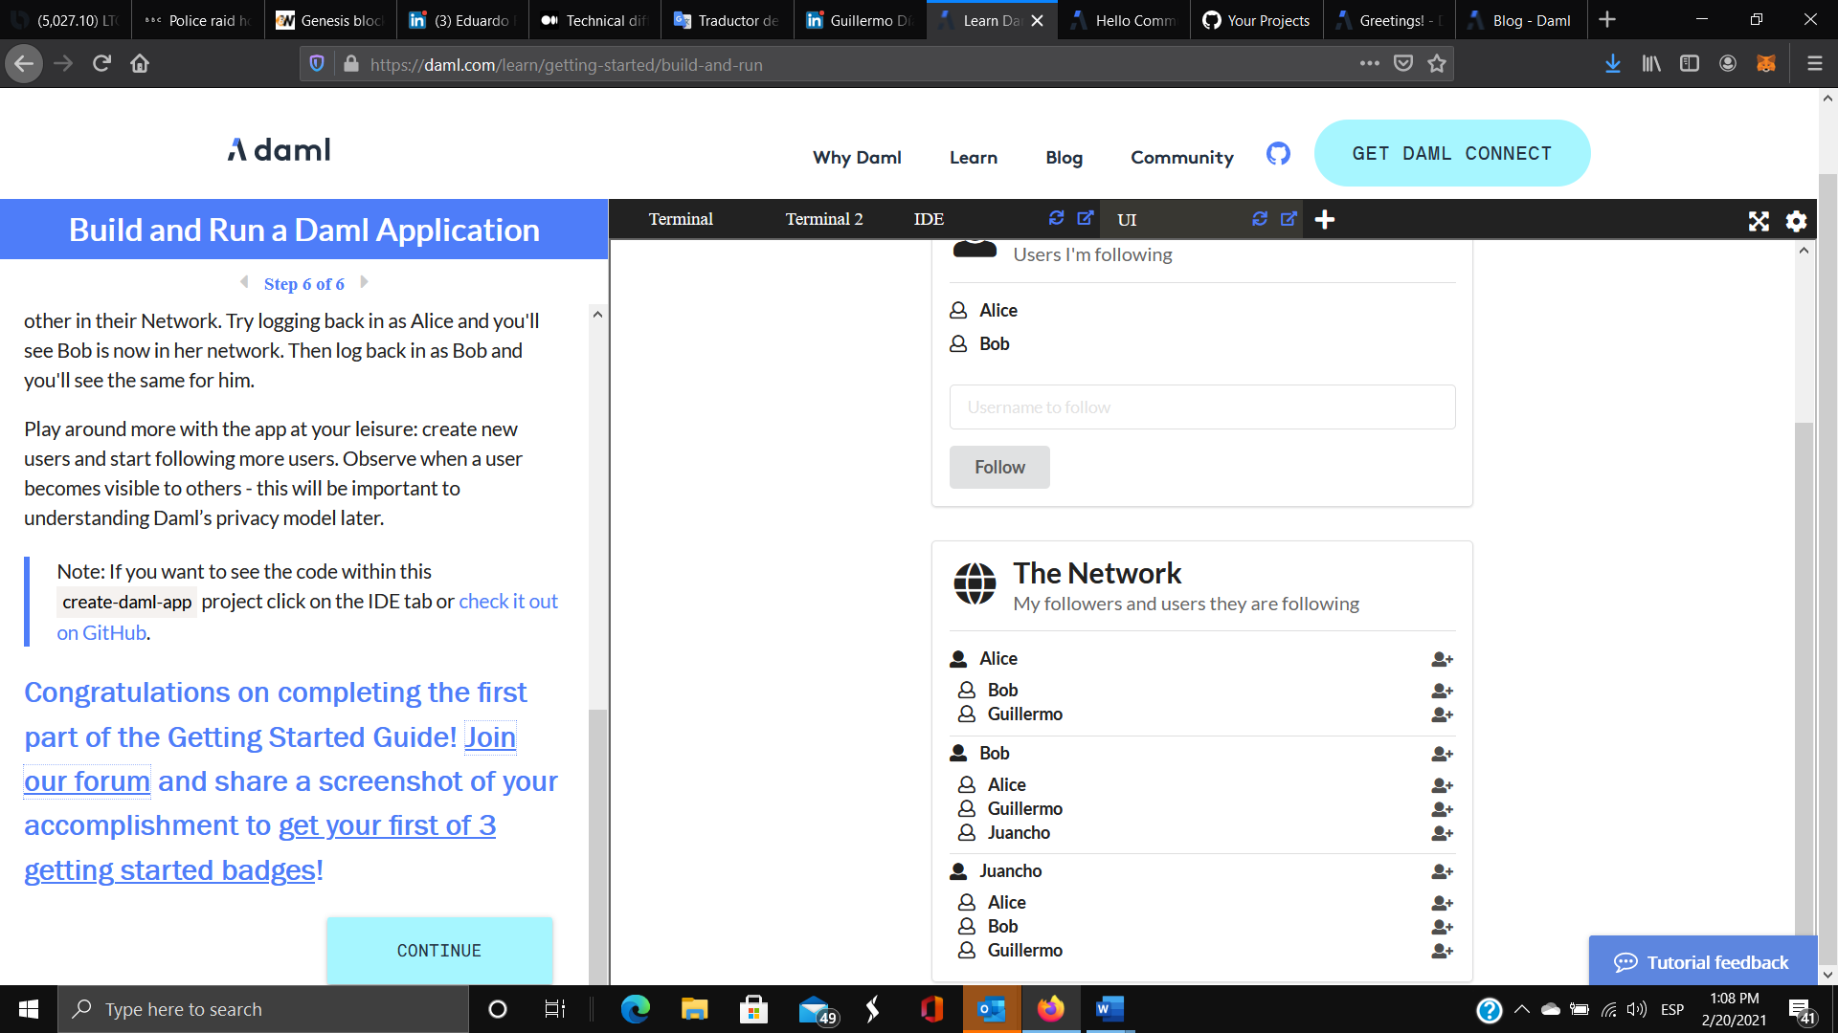Open Firefox reader pocket save icon
The height and width of the screenshot is (1033, 1838).
[1403, 64]
